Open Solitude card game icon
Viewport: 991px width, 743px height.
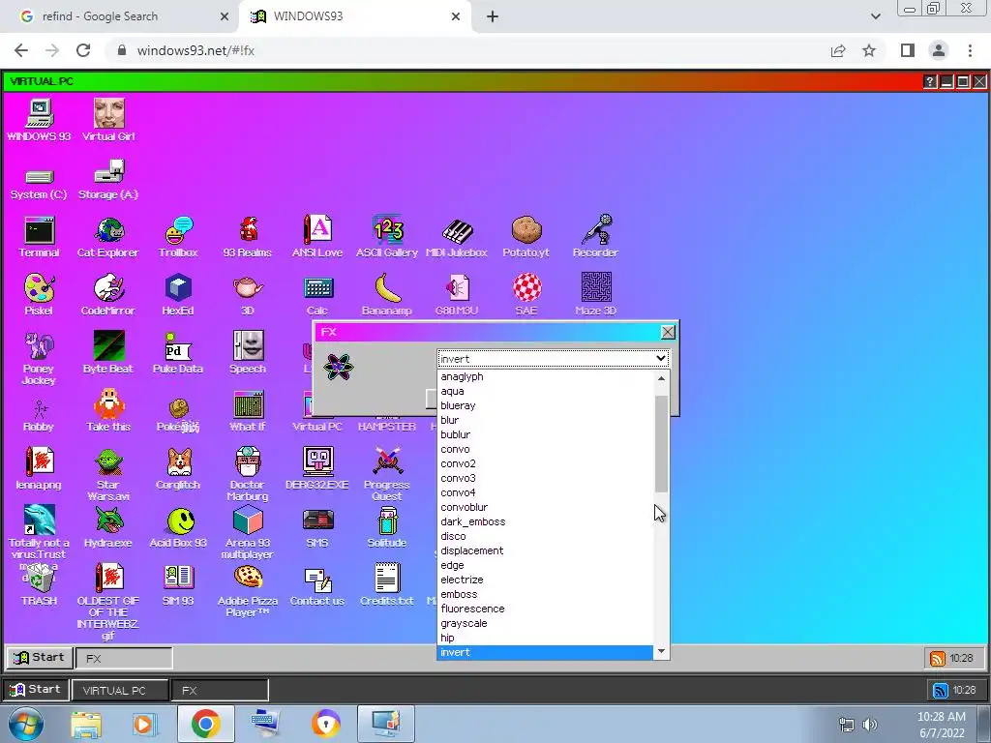(387, 527)
